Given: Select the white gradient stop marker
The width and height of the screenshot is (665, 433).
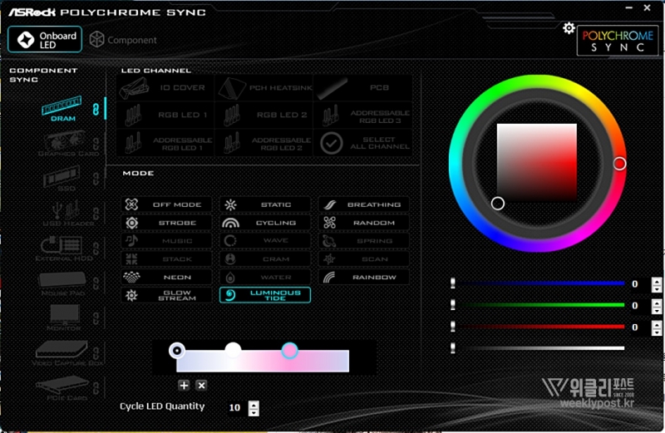Looking at the screenshot, I should point(233,350).
